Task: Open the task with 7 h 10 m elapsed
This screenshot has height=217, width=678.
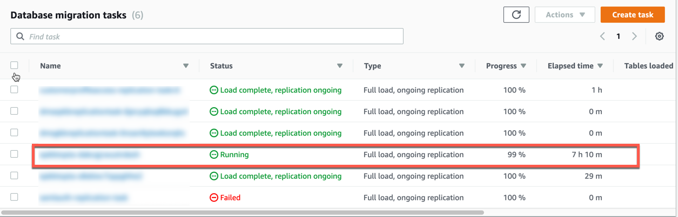Action: [x=89, y=155]
